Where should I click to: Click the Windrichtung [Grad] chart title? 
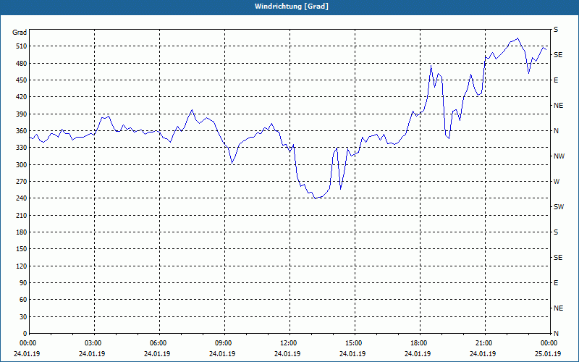tap(292, 7)
